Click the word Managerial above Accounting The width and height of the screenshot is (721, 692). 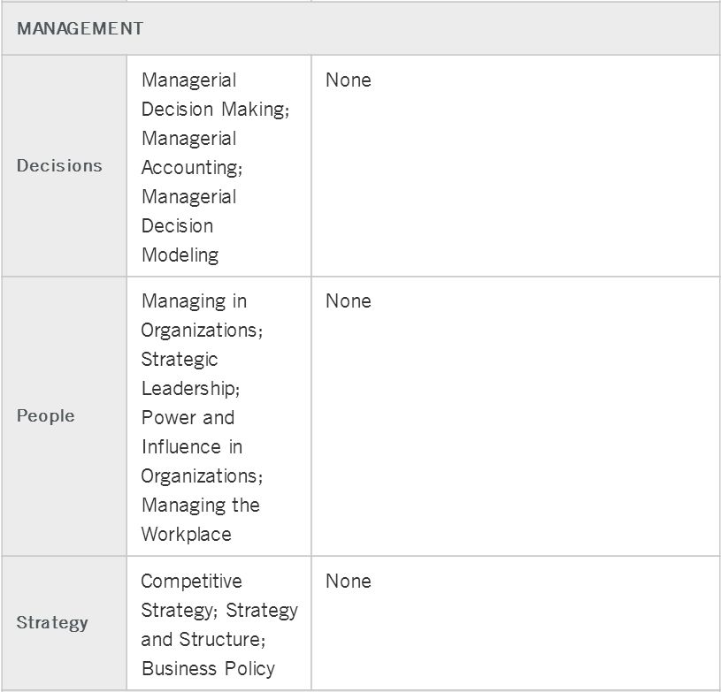(188, 139)
